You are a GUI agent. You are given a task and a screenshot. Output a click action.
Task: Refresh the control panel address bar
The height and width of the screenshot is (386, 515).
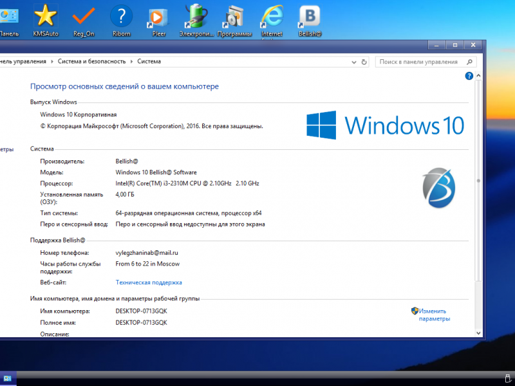364,62
